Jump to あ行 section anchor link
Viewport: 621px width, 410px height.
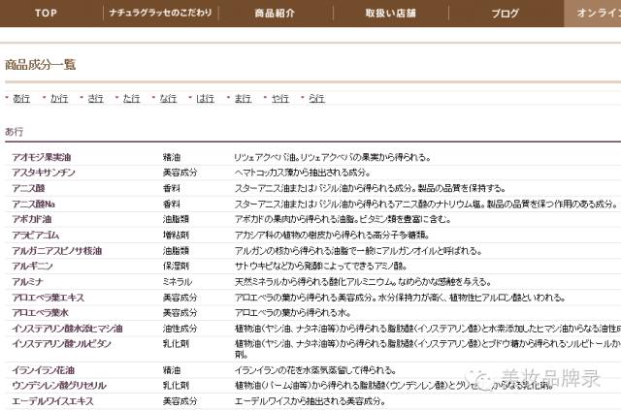(x=21, y=99)
